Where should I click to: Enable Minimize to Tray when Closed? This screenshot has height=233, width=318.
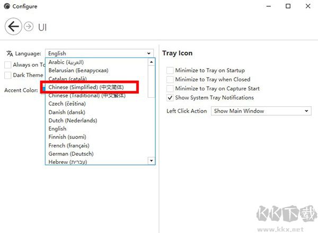click(170, 79)
